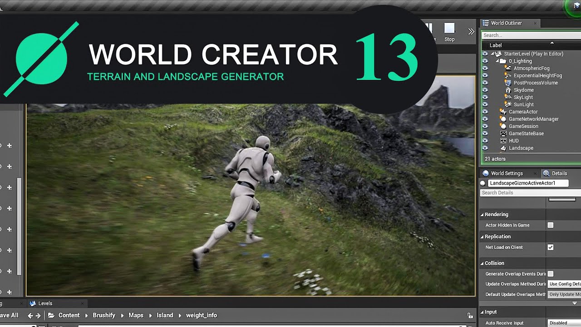Select the SkyLight actor icon
Viewport: 581px width, 327px height.
(x=508, y=97)
